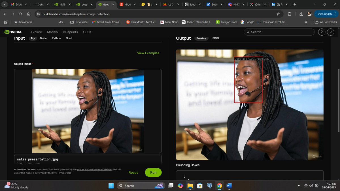Viewport: 340px width, 191px height.
Task: Close the active deepfake browser tab
Action: tap(113, 5)
